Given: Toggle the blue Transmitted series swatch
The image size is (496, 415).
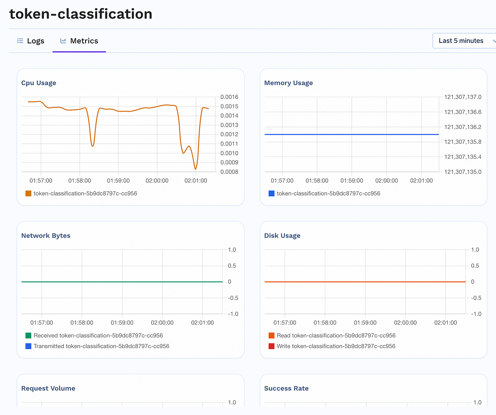Looking at the screenshot, I should point(28,346).
